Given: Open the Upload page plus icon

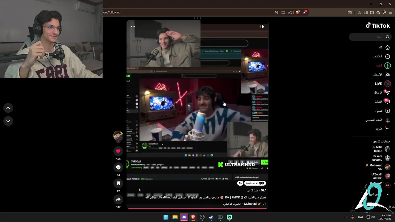Looking at the screenshot, I should pos(383,111).
